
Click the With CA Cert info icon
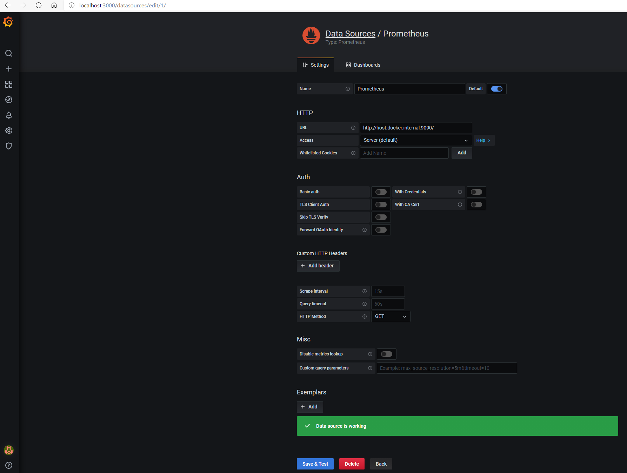[x=460, y=205]
